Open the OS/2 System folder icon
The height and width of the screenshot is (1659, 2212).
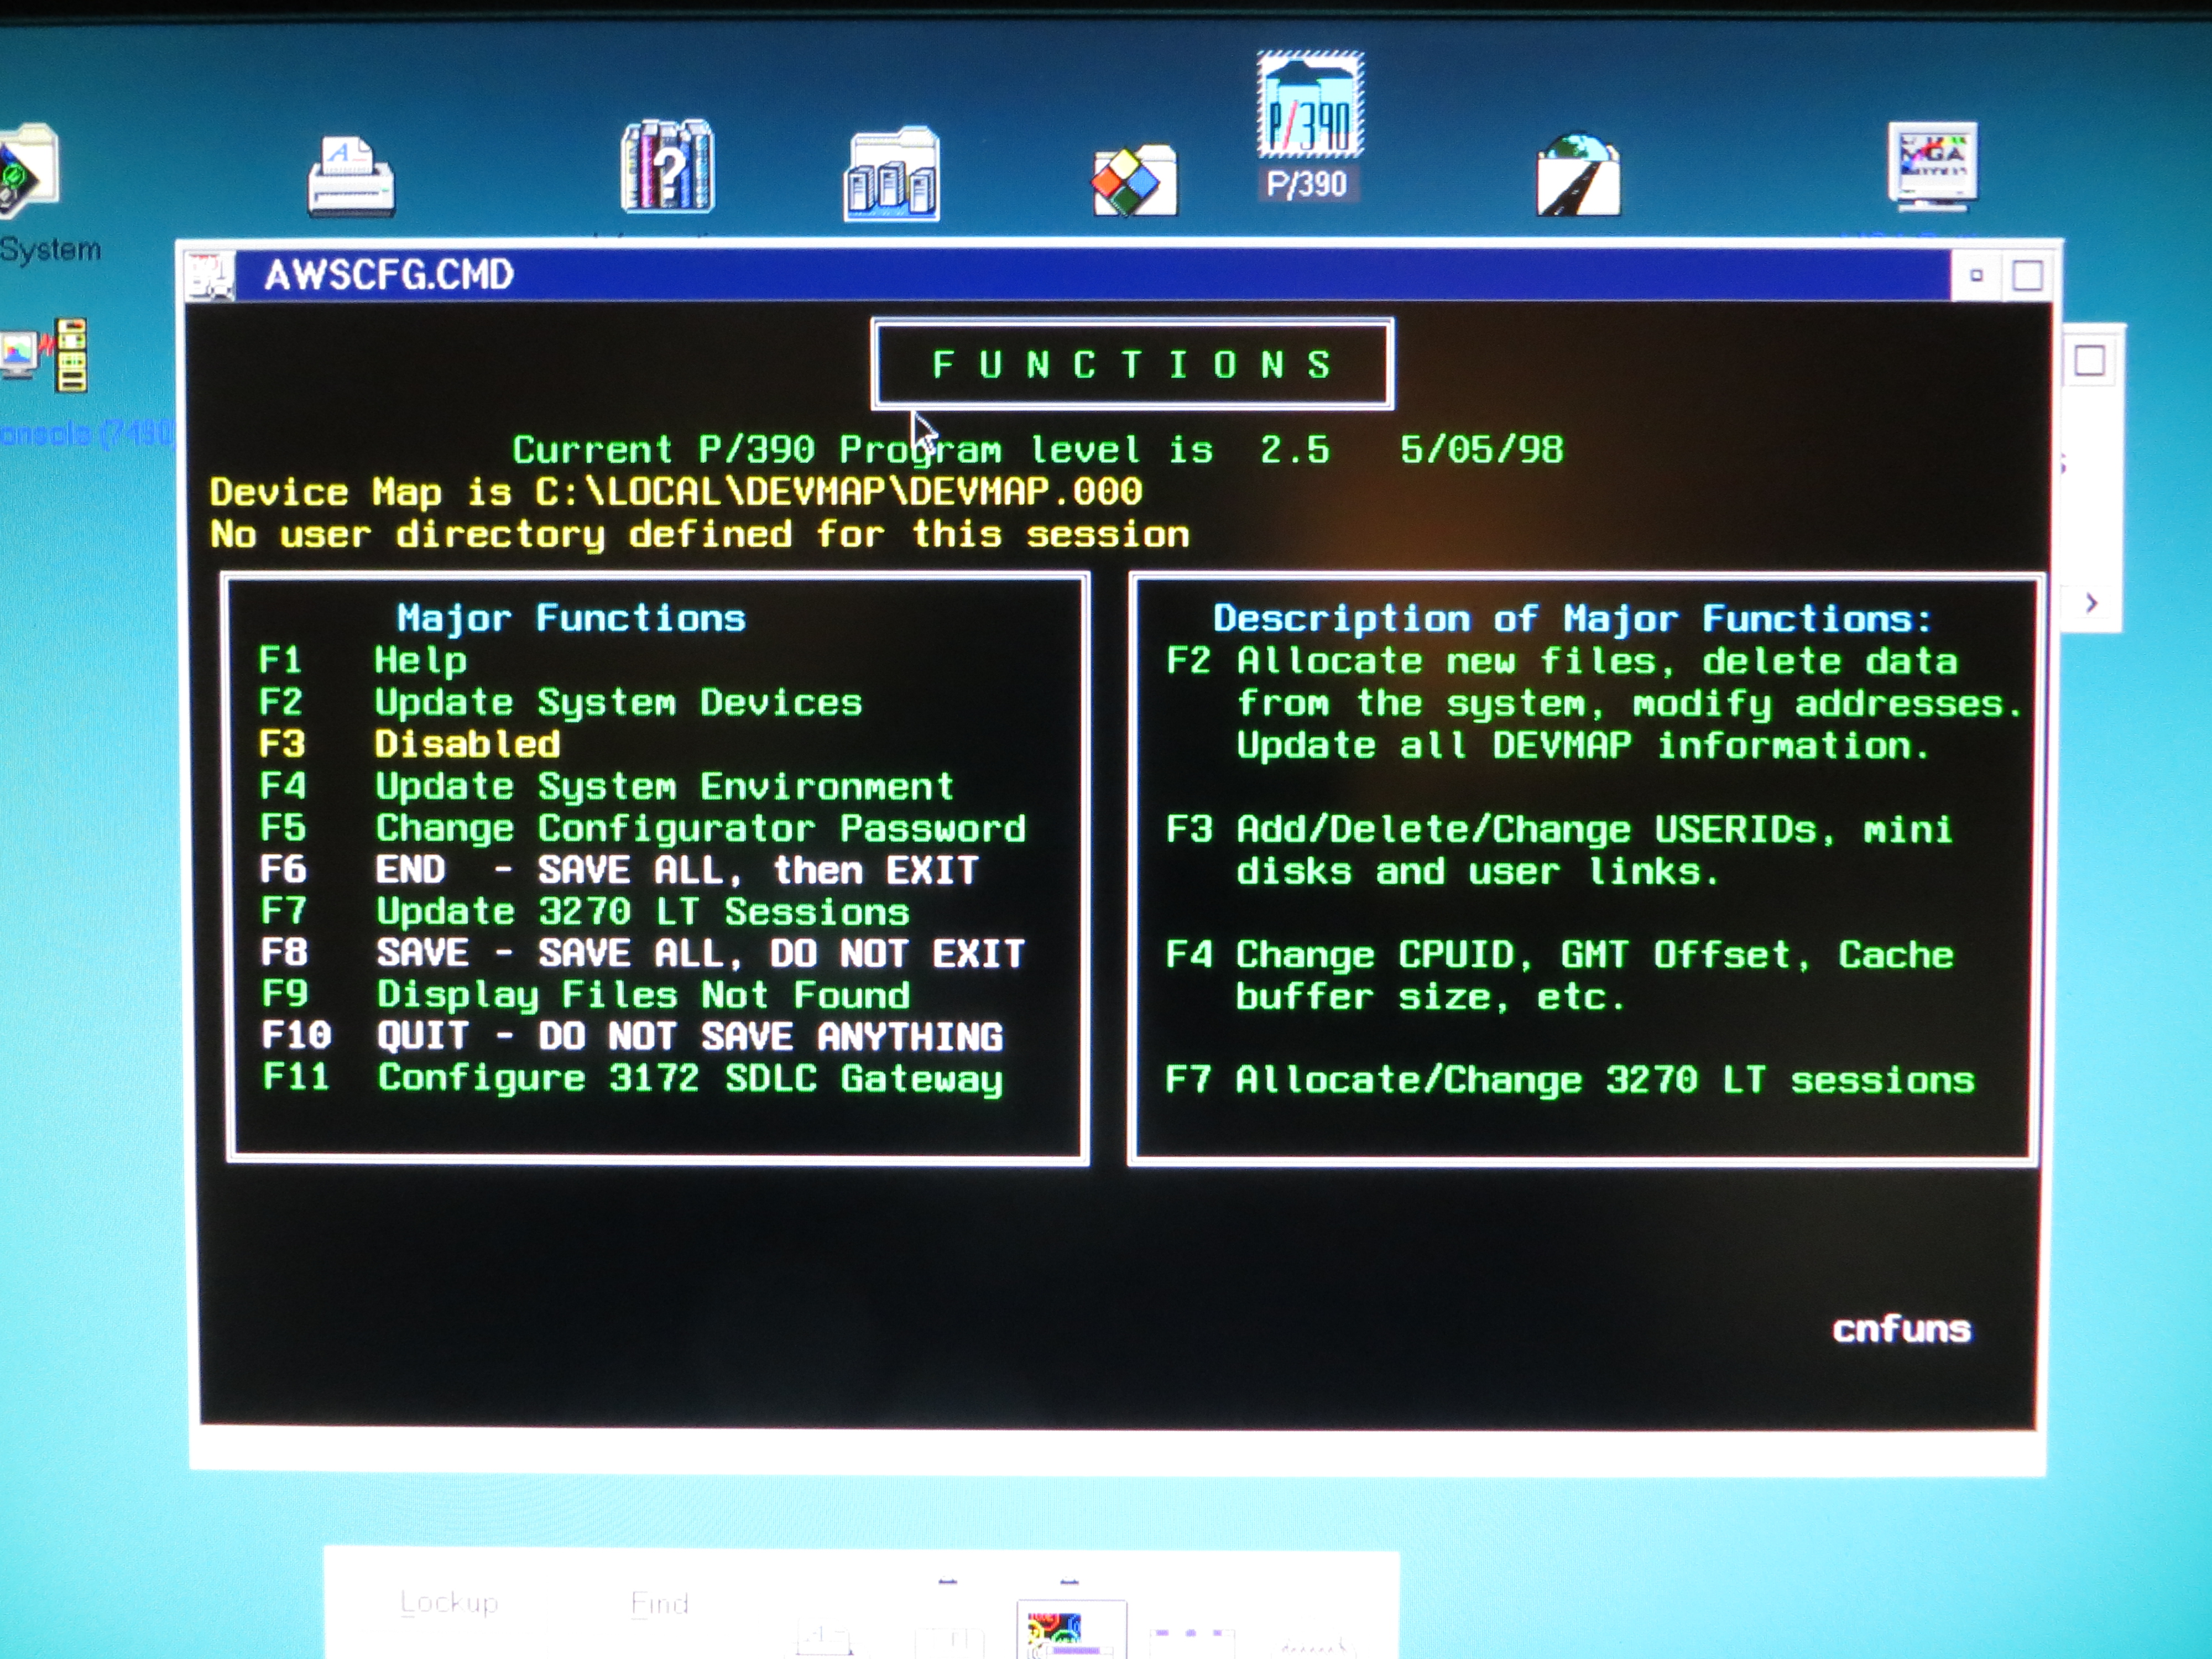click(30, 170)
